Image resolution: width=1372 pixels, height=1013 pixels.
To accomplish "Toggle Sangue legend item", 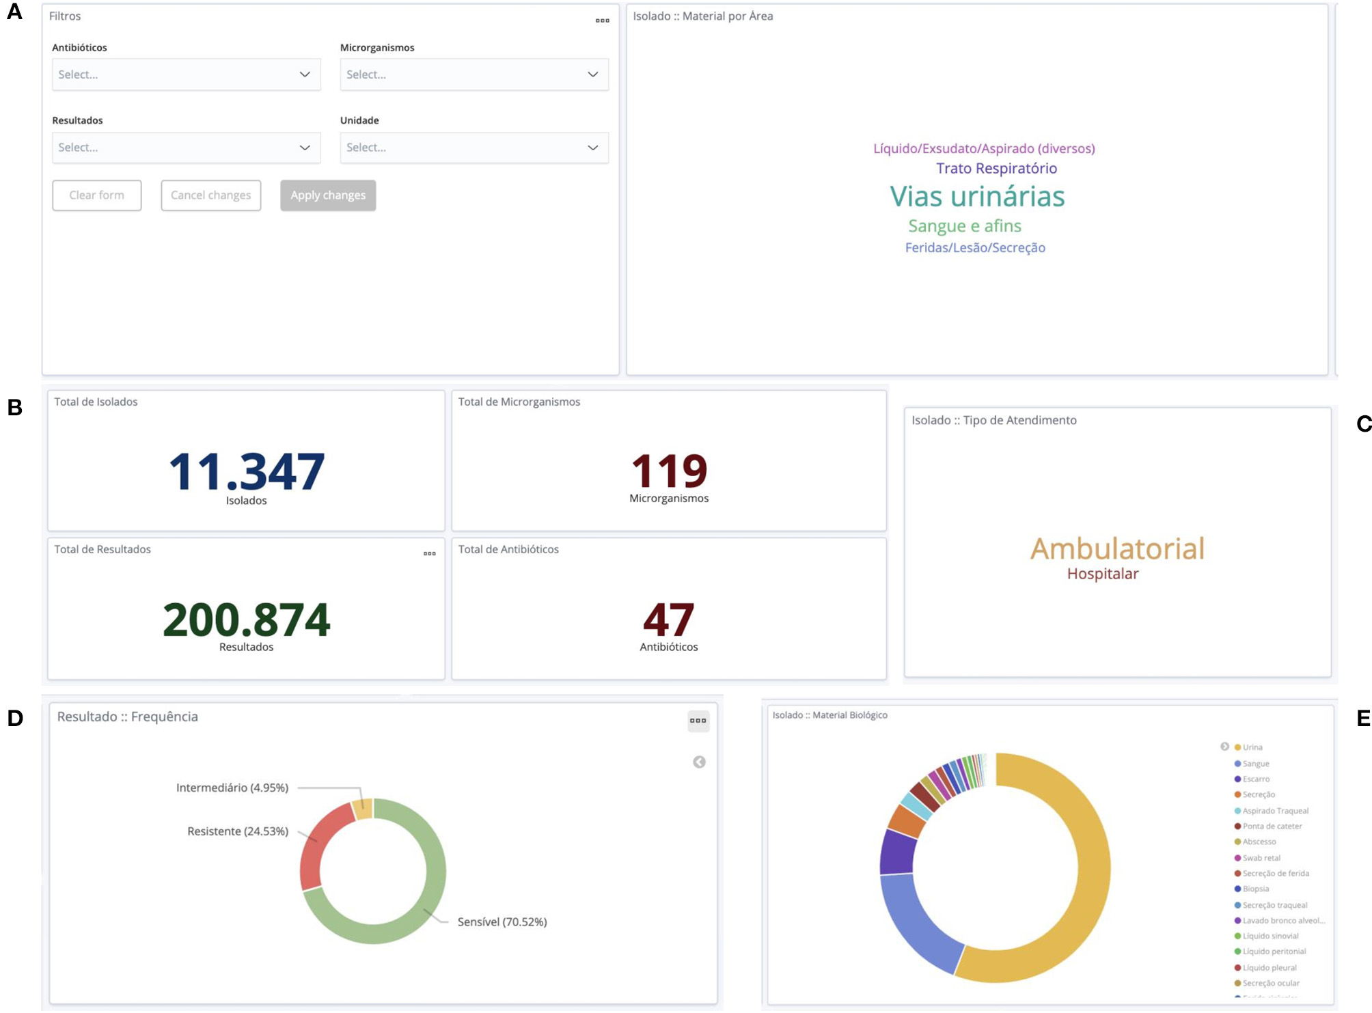I will [x=1255, y=764].
